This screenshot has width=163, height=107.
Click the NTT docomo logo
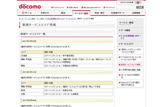coord(30,6)
